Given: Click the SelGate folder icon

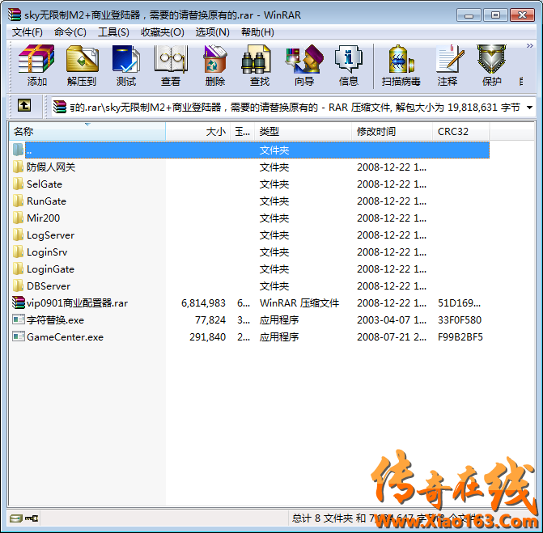Looking at the screenshot, I should tap(18, 184).
